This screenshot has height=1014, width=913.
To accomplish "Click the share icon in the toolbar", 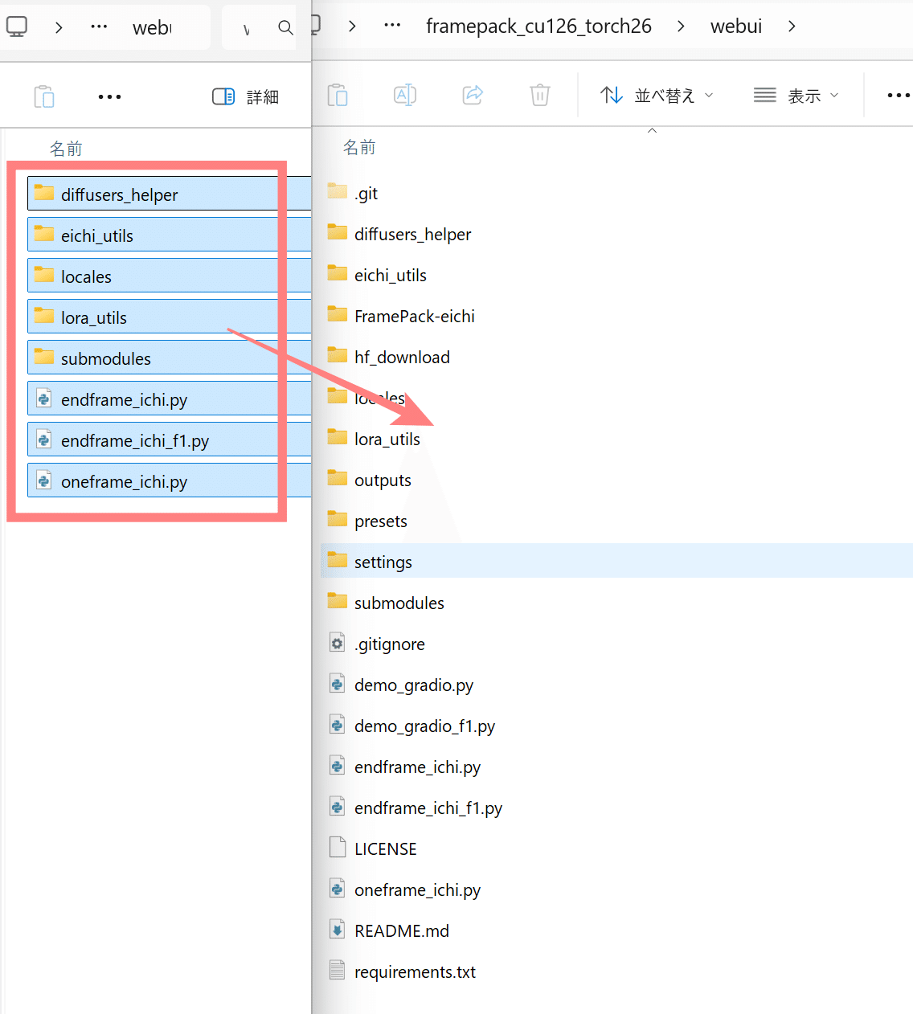I will [473, 95].
